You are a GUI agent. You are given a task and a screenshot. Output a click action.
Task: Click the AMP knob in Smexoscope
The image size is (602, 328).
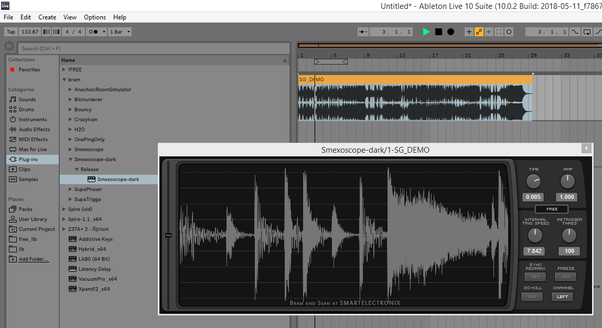[x=567, y=181]
